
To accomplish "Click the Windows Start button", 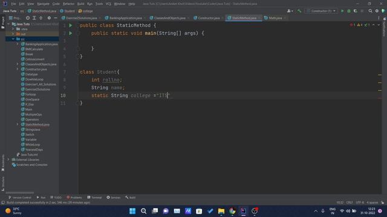I will (132, 211).
